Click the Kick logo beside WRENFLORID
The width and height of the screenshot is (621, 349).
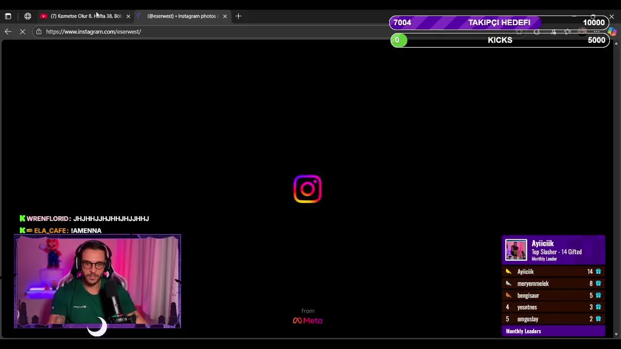(x=22, y=219)
